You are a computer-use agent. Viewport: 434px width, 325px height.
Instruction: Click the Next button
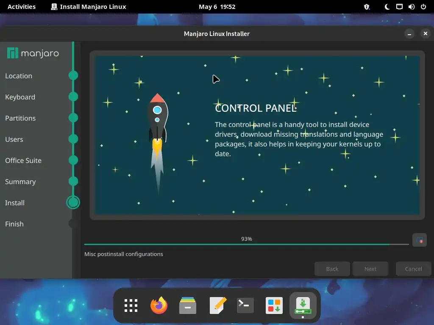click(x=370, y=269)
